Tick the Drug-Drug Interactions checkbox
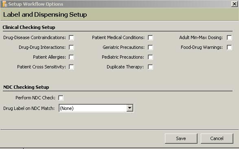Screen dimensions: 239x149 click(x=71, y=47)
